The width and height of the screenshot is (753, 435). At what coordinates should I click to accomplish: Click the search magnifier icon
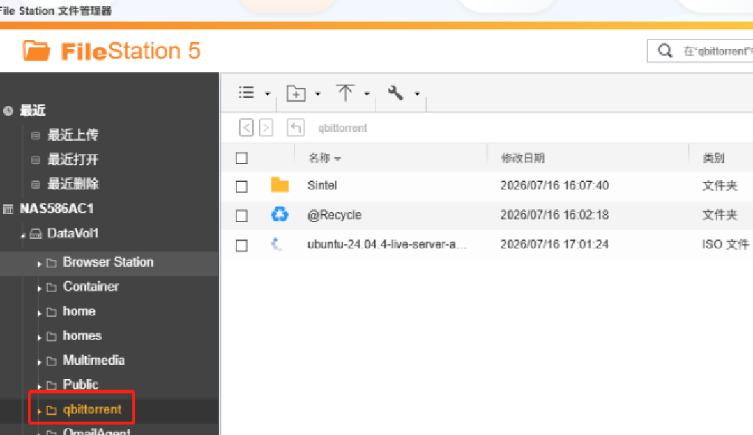click(x=665, y=51)
